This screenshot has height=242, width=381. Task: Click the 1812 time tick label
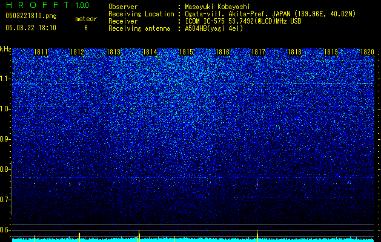pos(77,52)
